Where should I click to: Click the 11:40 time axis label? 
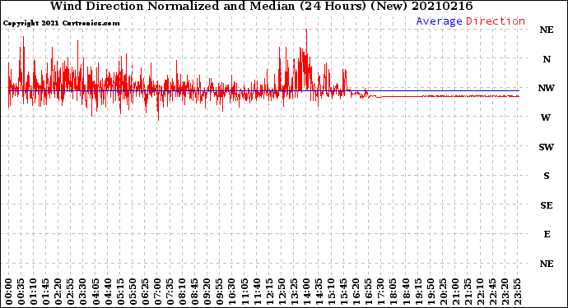point(257,292)
